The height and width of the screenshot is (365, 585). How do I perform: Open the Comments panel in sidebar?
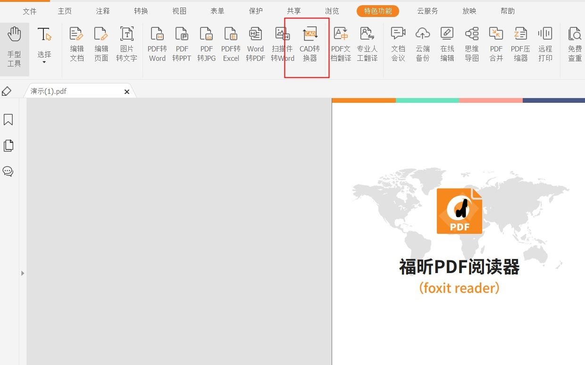point(8,171)
